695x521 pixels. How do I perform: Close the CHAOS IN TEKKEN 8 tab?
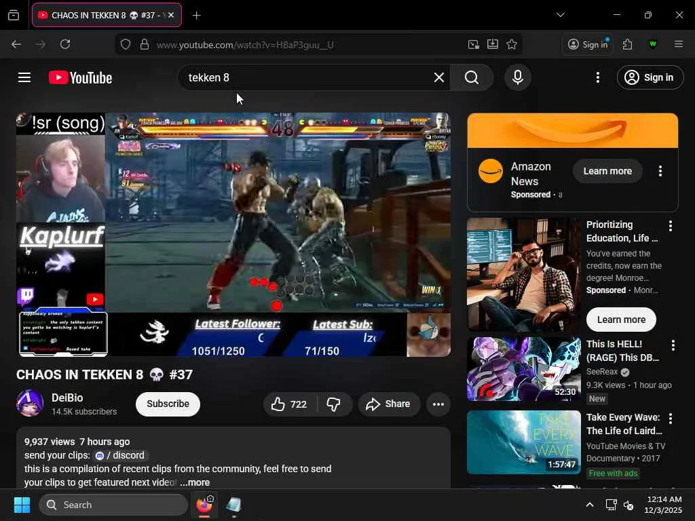pyautogui.click(x=171, y=15)
